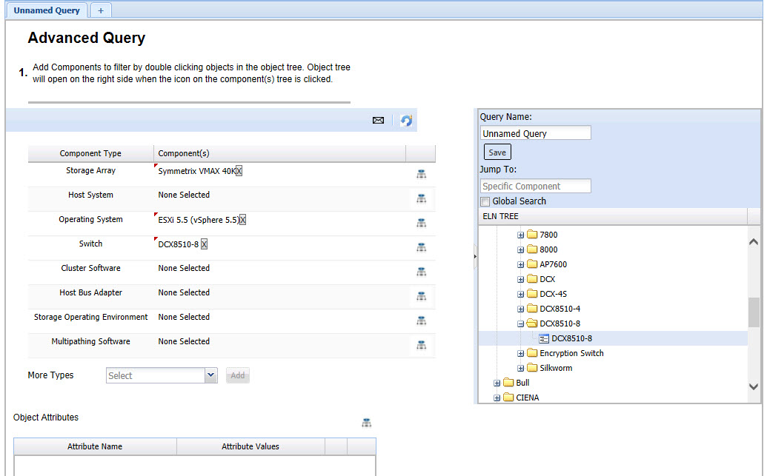Open object tree for Multipathing Software row
The height and width of the screenshot is (476, 767).
point(421,345)
